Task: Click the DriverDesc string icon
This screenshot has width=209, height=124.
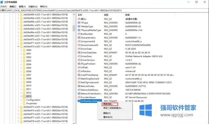Action: coord(79,56)
